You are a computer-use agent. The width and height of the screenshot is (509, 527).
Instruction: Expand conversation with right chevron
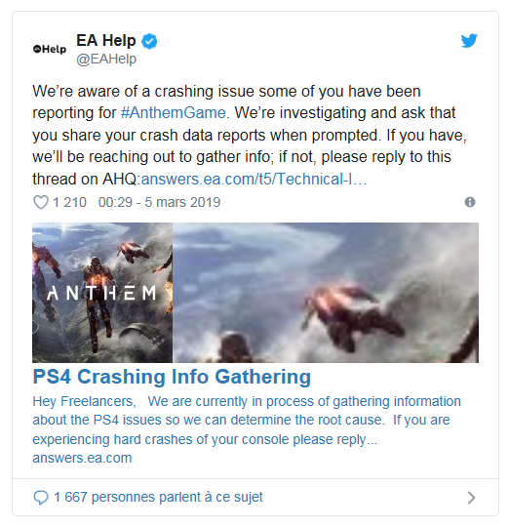click(471, 498)
